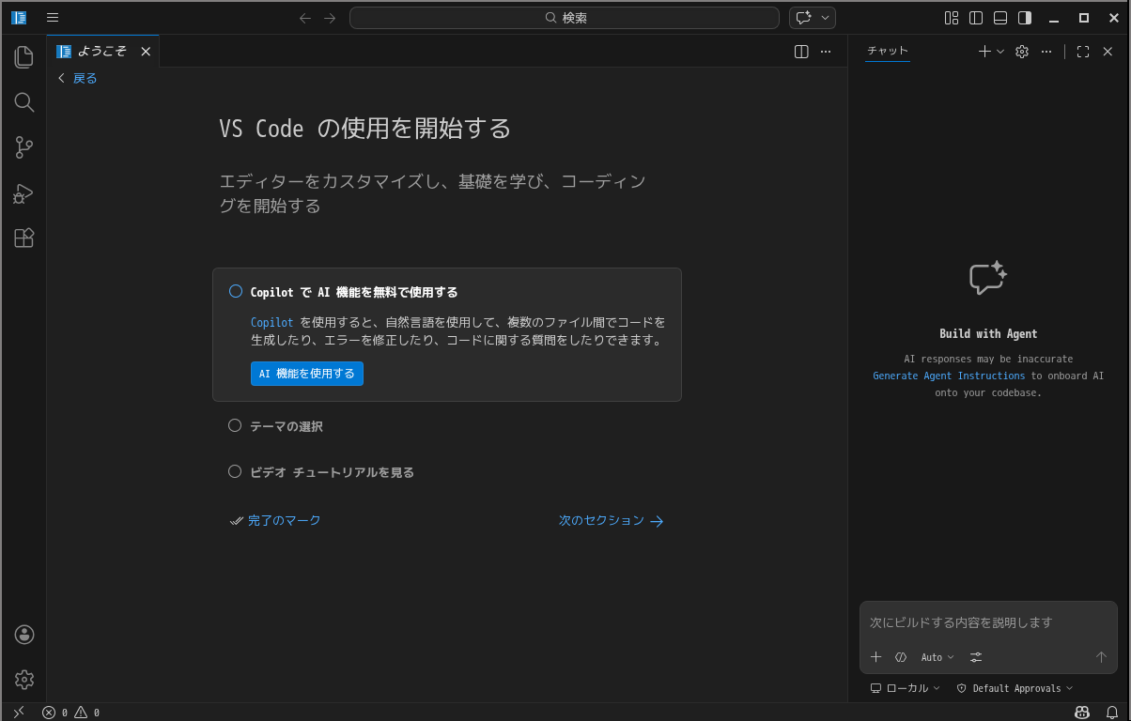Open the Accounts menu icon
The image size is (1131, 721).
coord(24,635)
